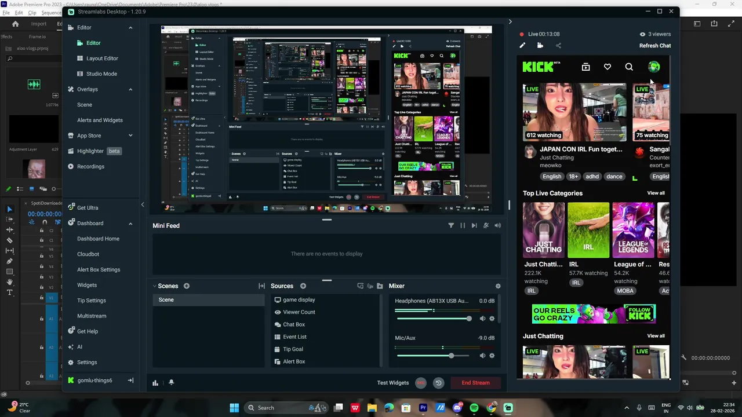The width and height of the screenshot is (742, 417).
Task: Toggle audio-only icon in Sources header
Action: tap(370, 286)
